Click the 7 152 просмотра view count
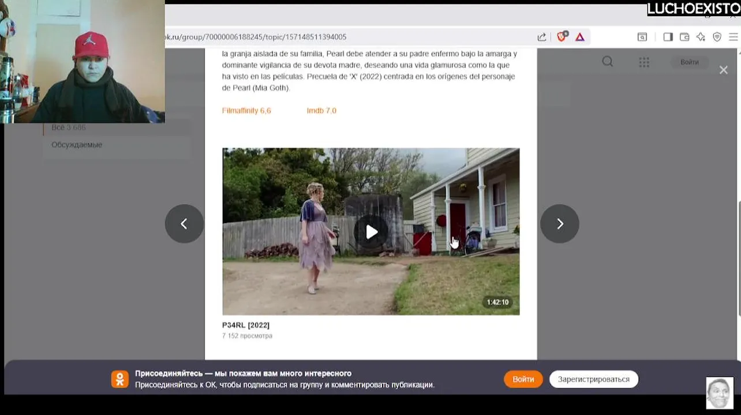This screenshot has width=741, height=415. coord(247,335)
